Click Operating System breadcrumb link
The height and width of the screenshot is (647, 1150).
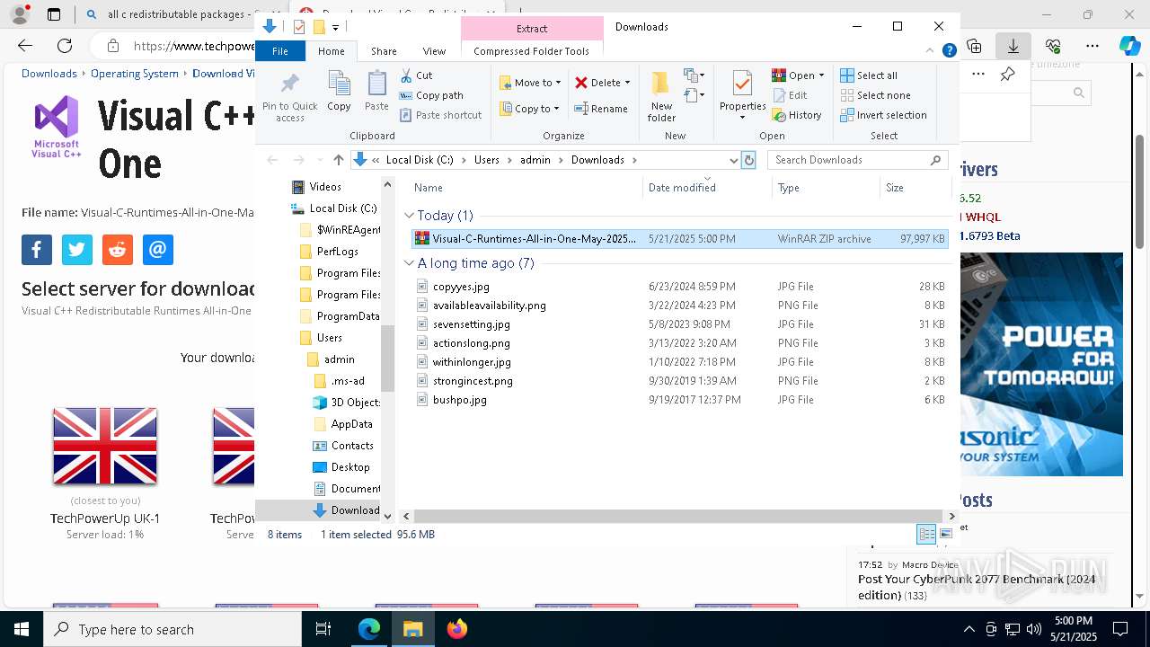pyautogui.click(x=135, y=74)
